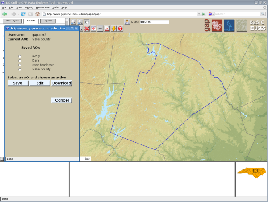Select the zoom in magnifier tool
Viewport: 268px width, 202px height.
coord(73,22)
